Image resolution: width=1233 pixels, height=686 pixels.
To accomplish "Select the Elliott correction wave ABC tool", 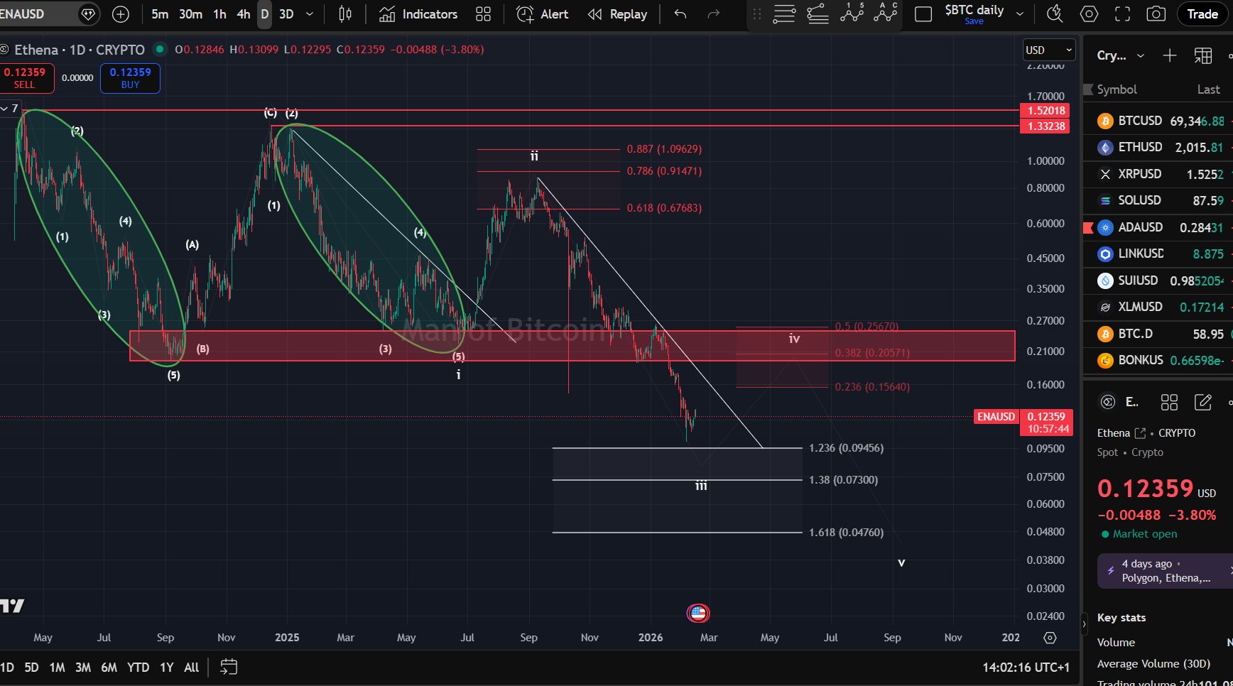I will pos(886,13).
